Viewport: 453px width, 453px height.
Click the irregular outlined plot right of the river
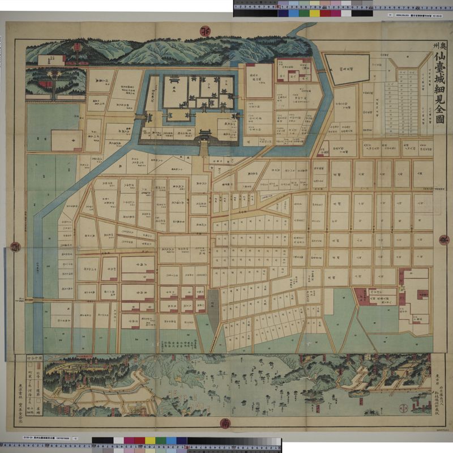coord(349,69)
